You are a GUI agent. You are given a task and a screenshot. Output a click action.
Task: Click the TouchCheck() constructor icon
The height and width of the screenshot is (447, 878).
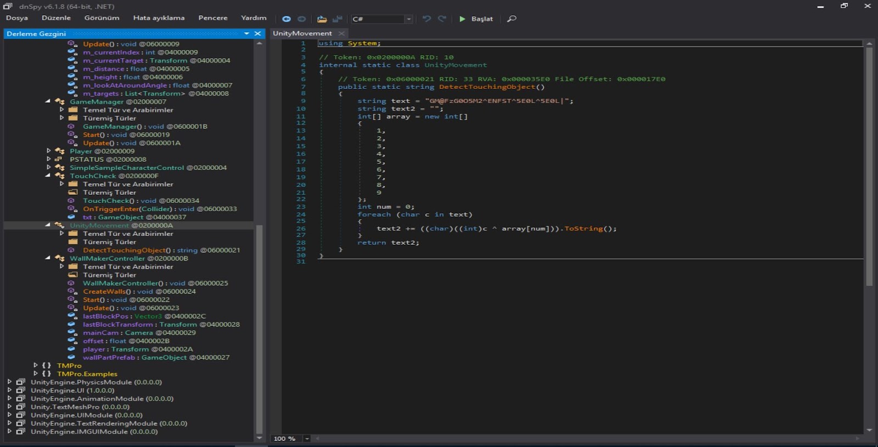(x=71, y=201)
